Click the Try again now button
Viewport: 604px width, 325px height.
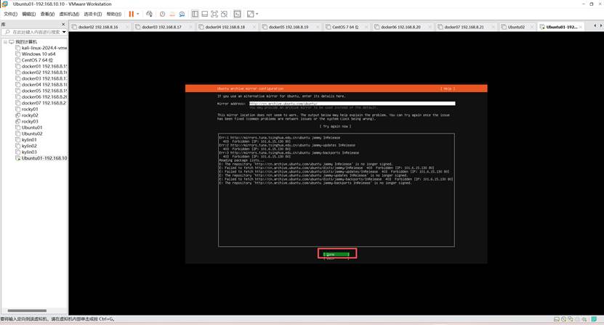[x=336, y=126]
